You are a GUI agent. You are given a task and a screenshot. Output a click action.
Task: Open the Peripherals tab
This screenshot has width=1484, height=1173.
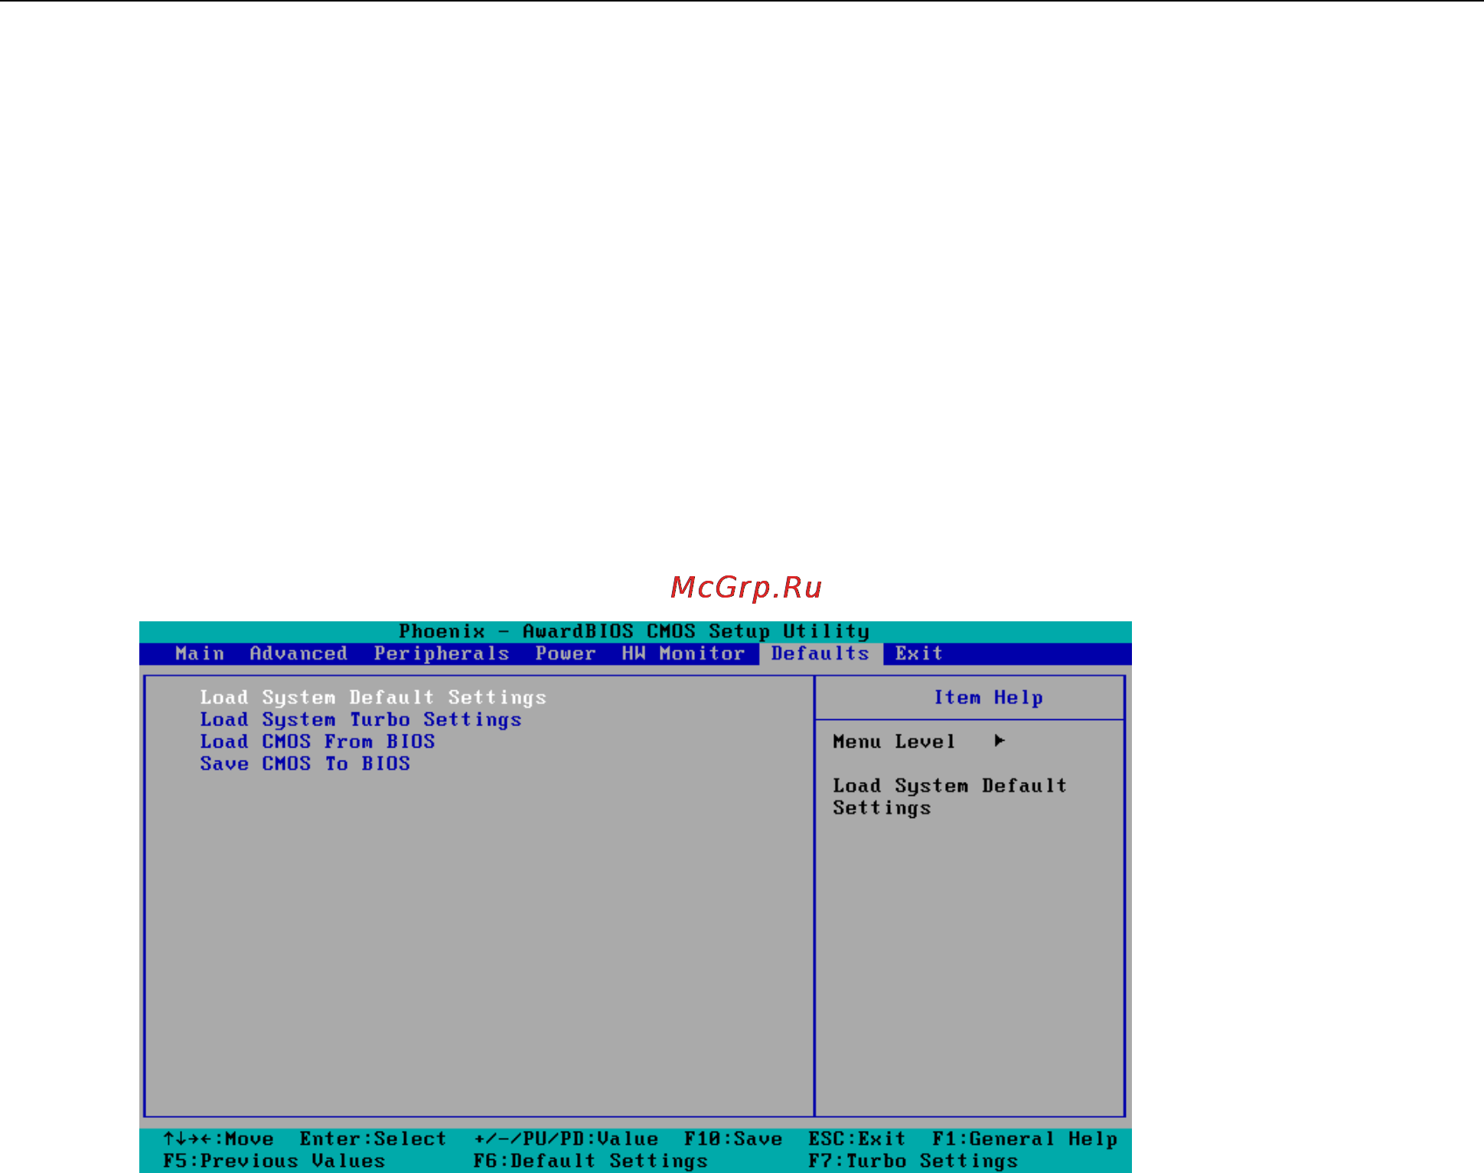(442, 654)
